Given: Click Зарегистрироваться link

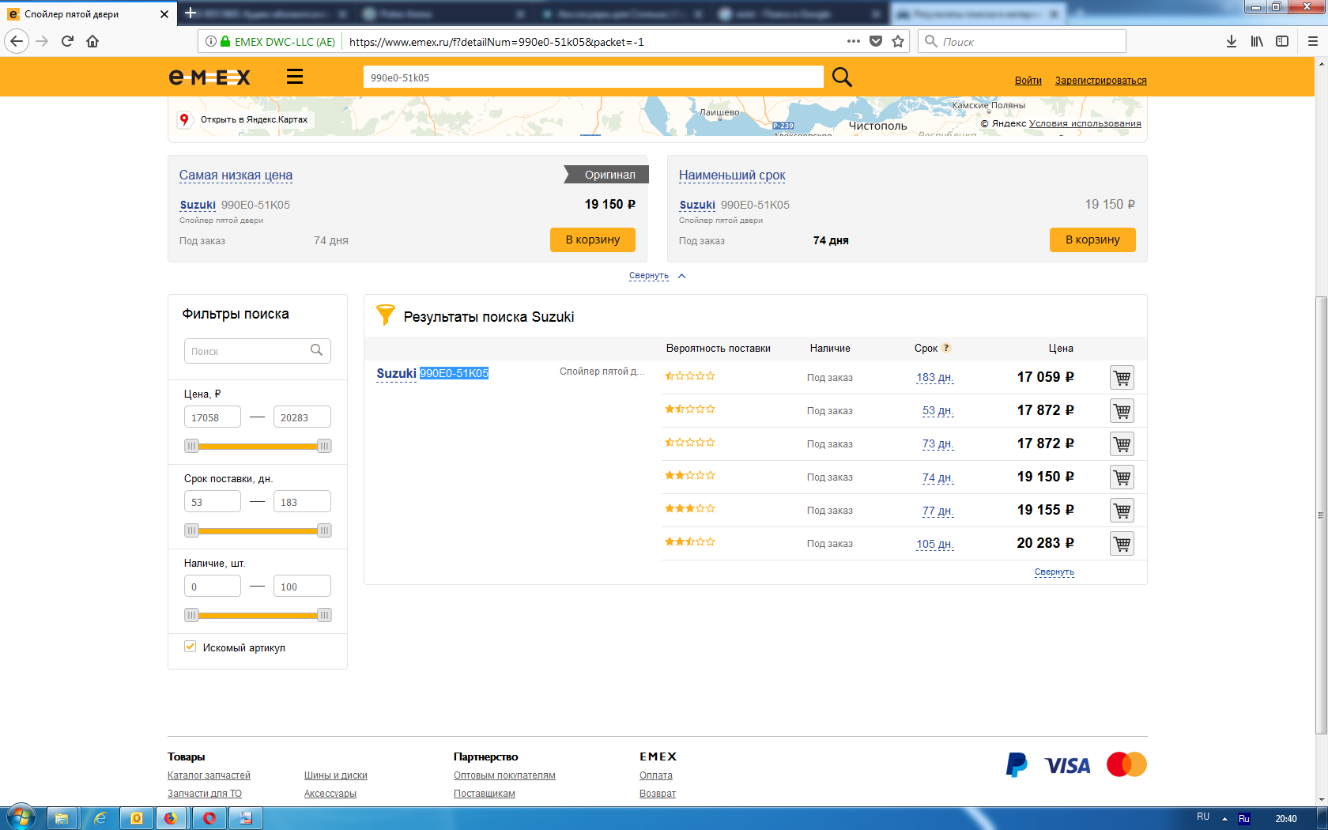Looking at the screenshot, I should coord(1101,81).
